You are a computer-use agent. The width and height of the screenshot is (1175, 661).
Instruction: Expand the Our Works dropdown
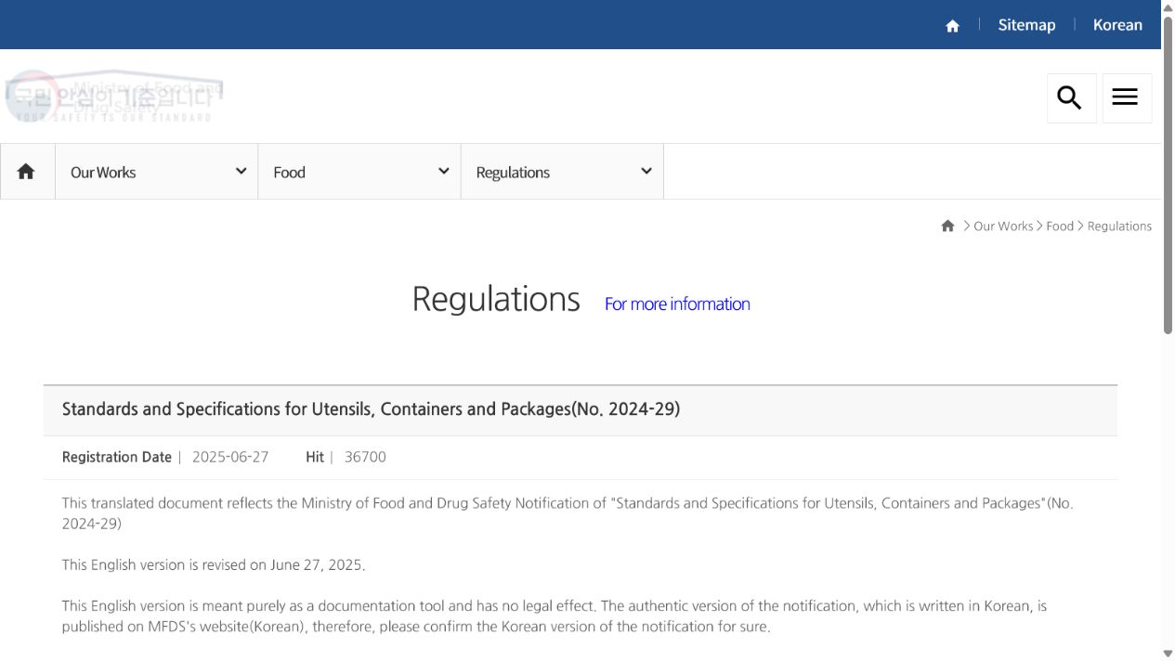(157, 172)
